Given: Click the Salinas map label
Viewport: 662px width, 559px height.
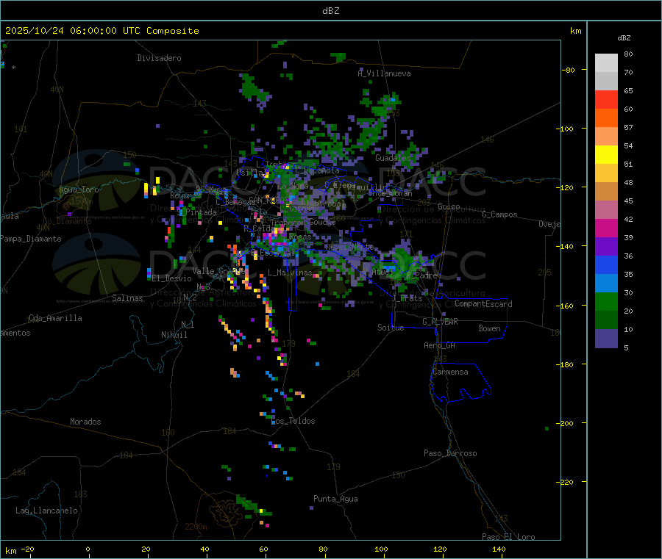Looking at the screenshot, I should (127, 298).
